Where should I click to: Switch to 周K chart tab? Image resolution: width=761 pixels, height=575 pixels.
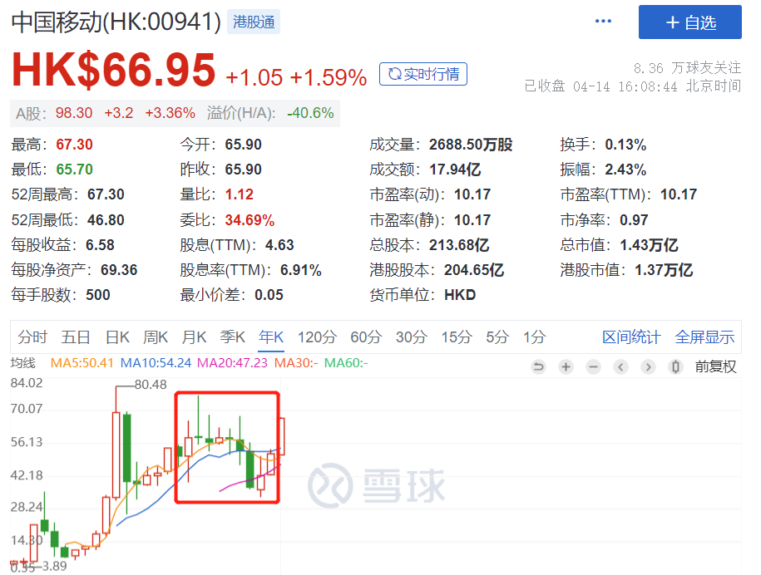point(156,337)
